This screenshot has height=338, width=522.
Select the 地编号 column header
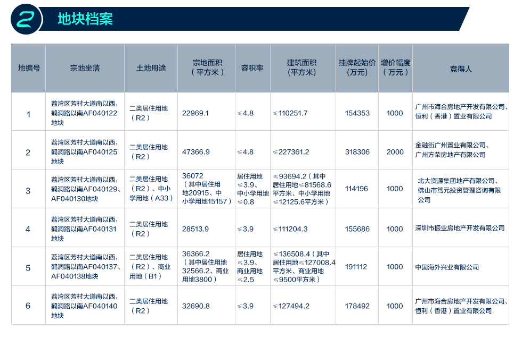(28, 68)
